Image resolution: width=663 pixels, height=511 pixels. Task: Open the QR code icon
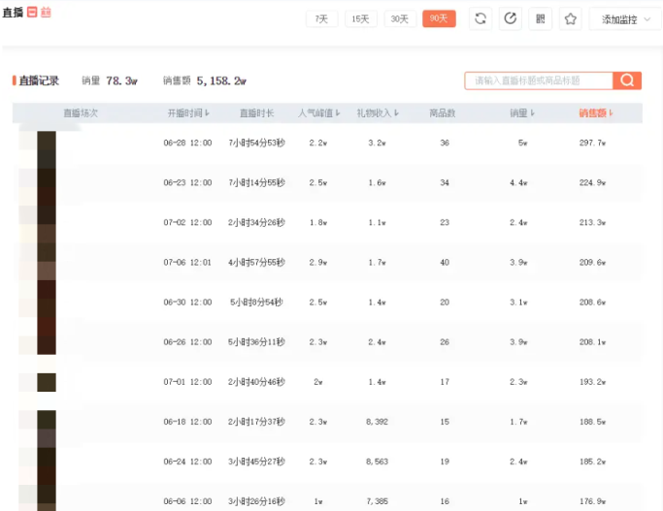541,18
